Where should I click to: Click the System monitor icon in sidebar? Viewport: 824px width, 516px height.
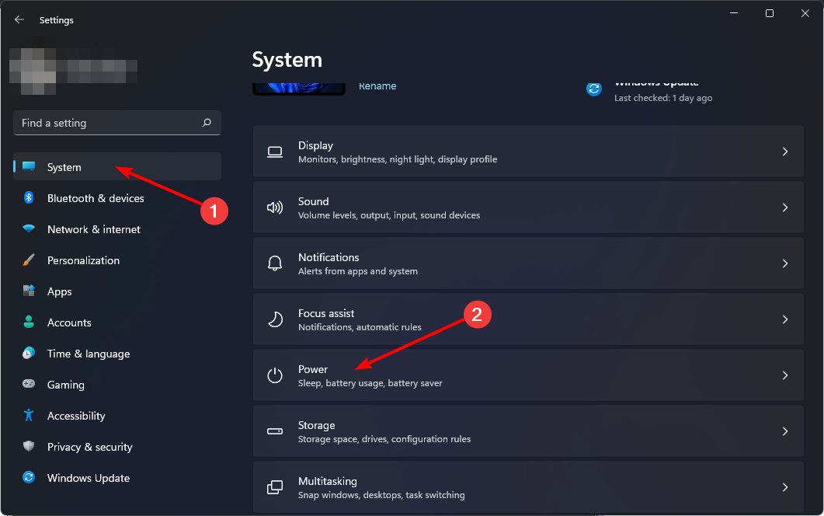[29, 167]
